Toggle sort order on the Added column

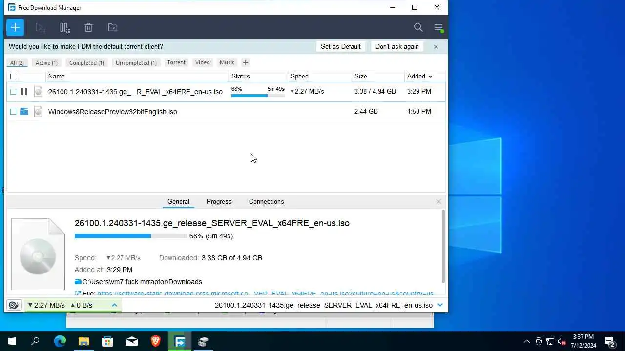[x=419, y=77]
